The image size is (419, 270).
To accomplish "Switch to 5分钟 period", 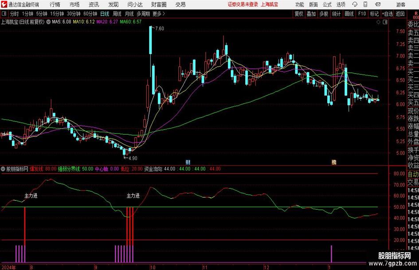I will 41,14.
